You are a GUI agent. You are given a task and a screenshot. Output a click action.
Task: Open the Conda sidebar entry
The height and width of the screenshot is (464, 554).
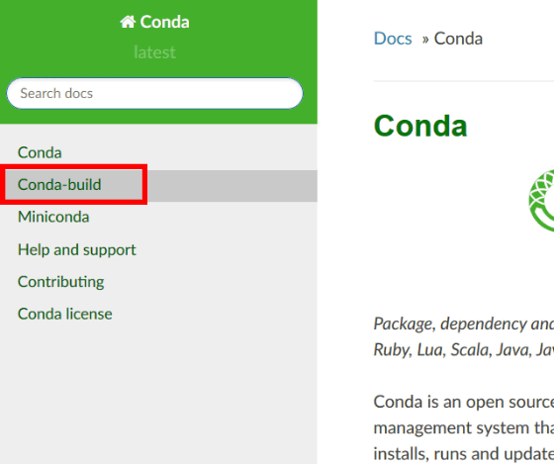[40, 152]
